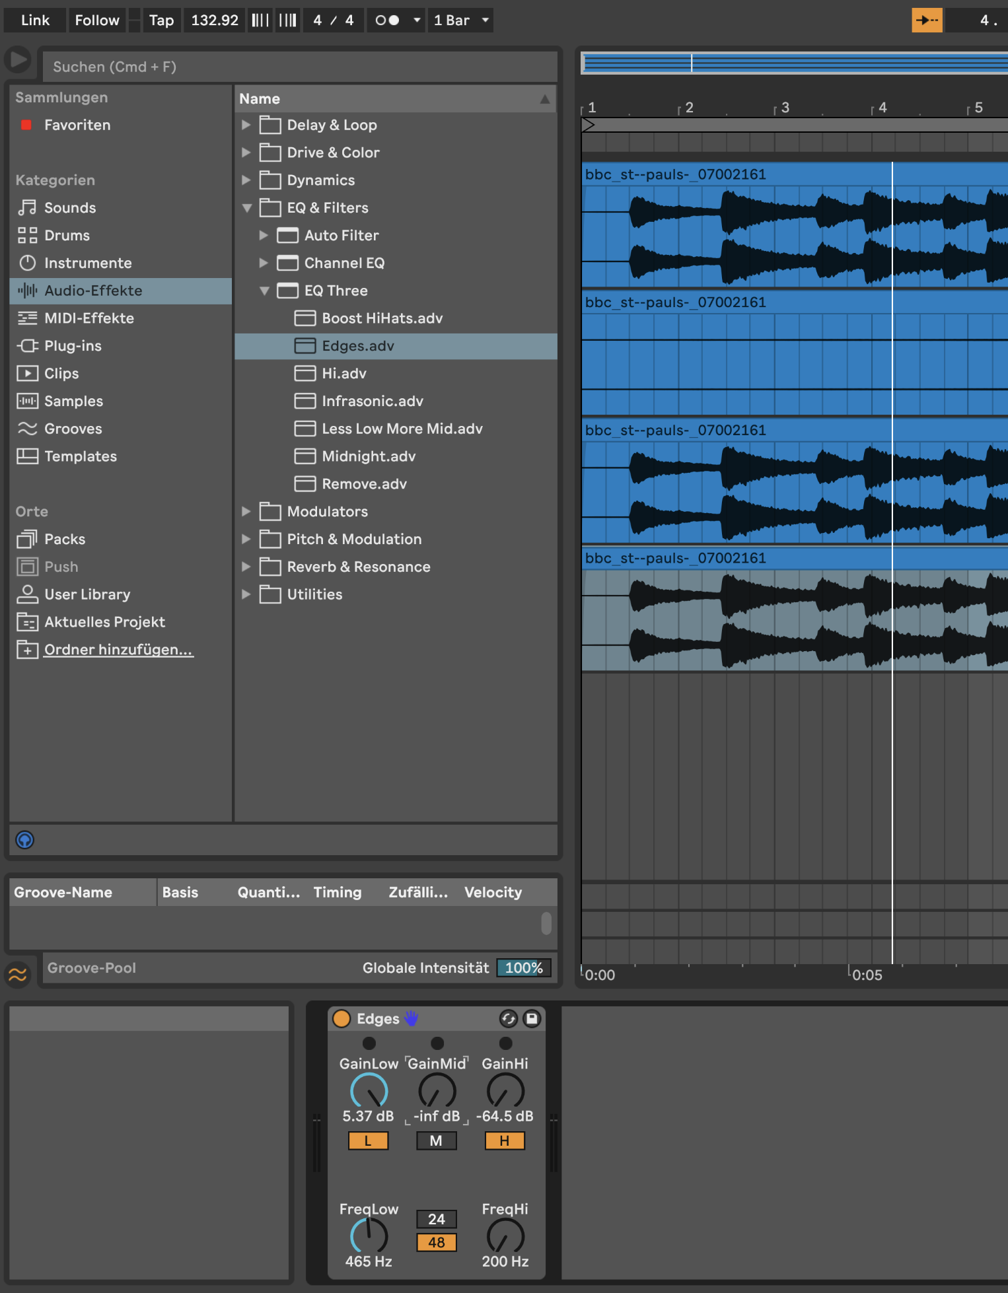Click the Groove-Pool wave icon
Screen dimensions: 1008x1293
[x=18, y=974]
